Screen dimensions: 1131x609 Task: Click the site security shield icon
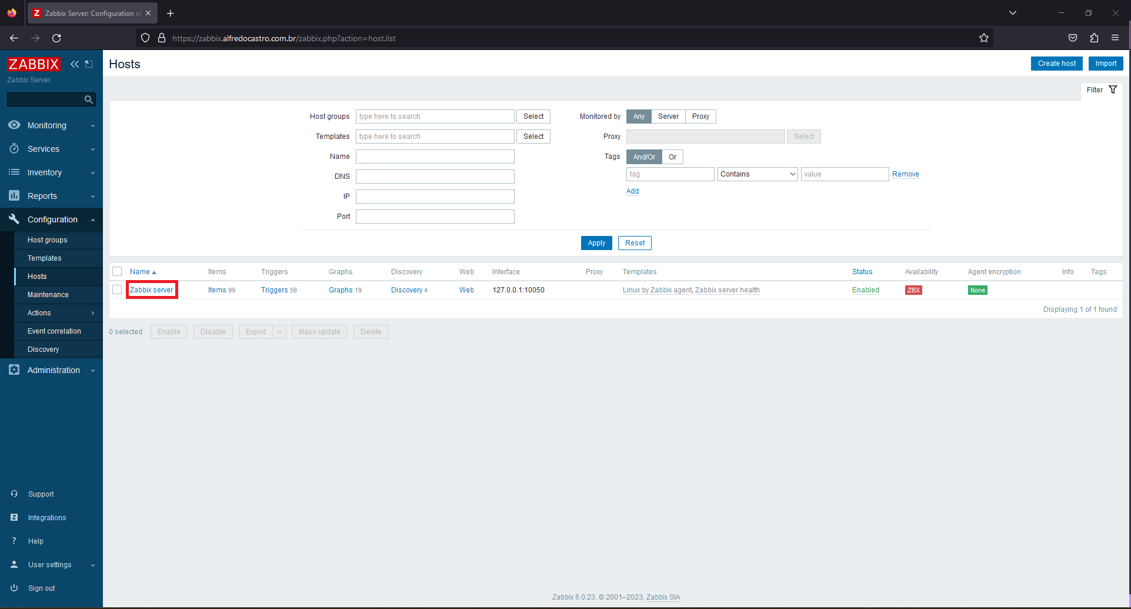pos(145,38)
